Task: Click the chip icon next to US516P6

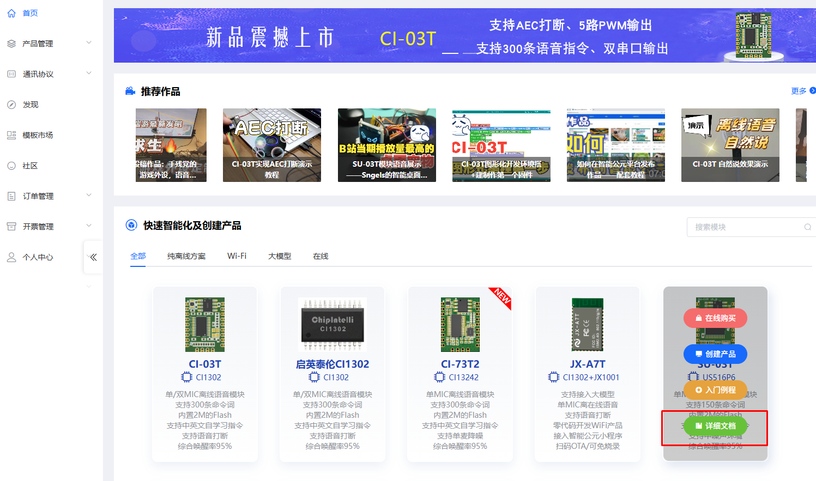Action: tap(693, 376)
